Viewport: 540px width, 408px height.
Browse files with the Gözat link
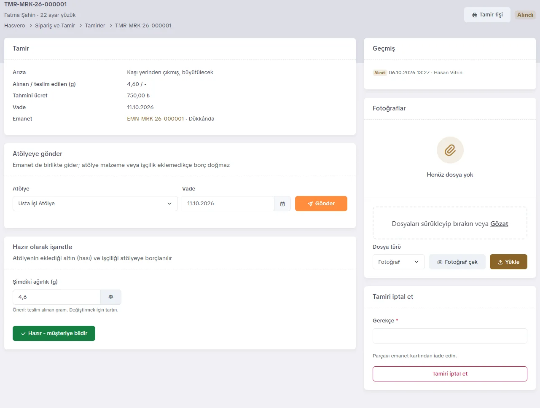click(x=499, y=224)
